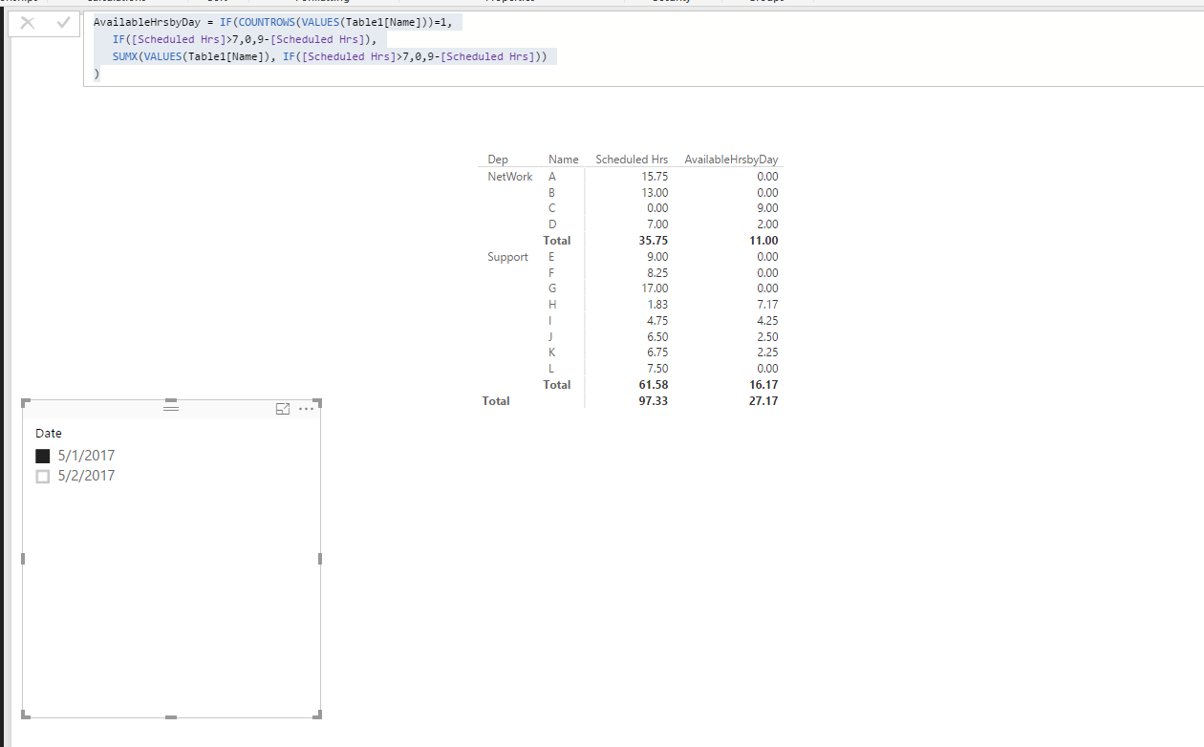Click the grand total 97.33
This screenshot has height=747, width=1204.
654,401
